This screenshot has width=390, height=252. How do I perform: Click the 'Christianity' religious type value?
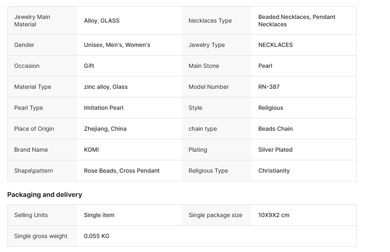coord(274,171)
